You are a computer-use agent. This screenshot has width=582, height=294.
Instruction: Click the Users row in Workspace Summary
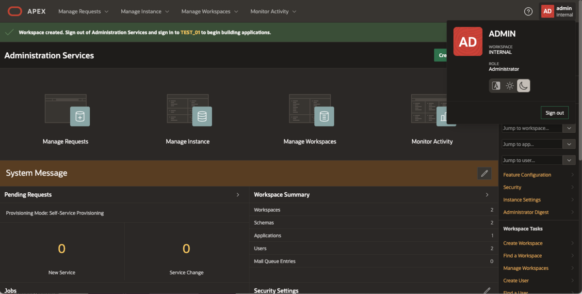coord(373,248)
